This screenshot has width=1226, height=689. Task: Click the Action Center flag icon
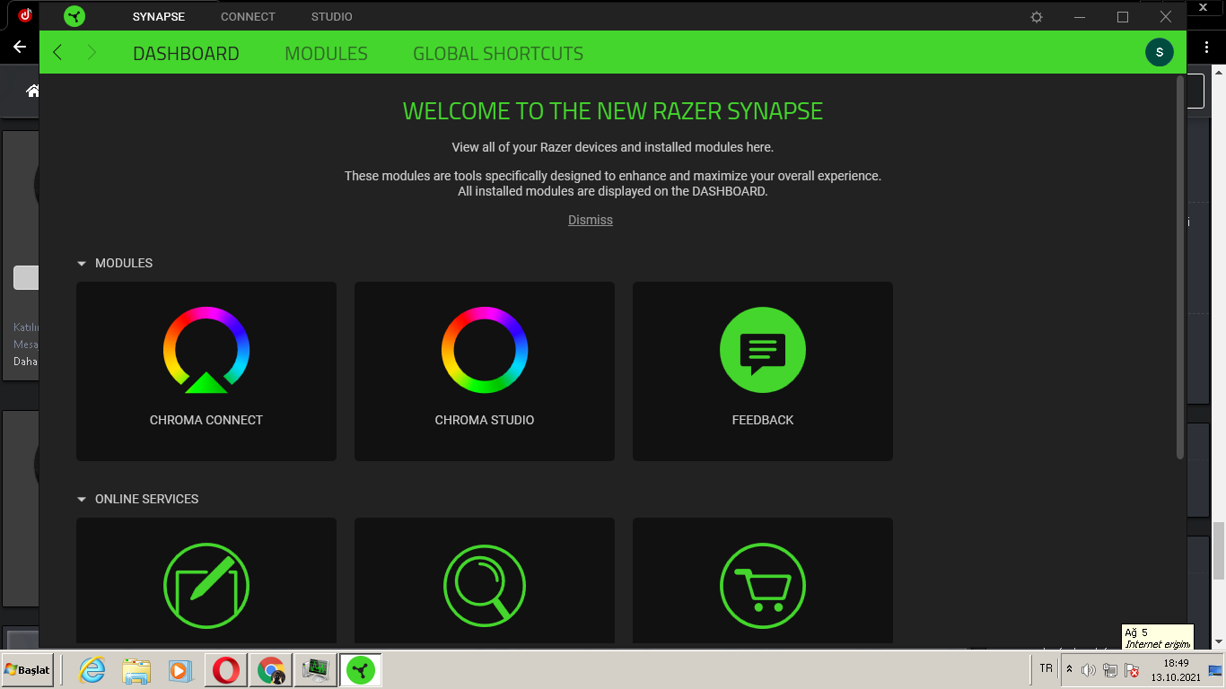pyautogui.click(x=1132, y=670)
